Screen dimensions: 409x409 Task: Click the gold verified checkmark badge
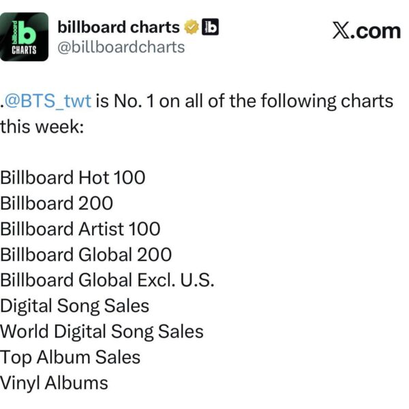[x=193, y=27]
